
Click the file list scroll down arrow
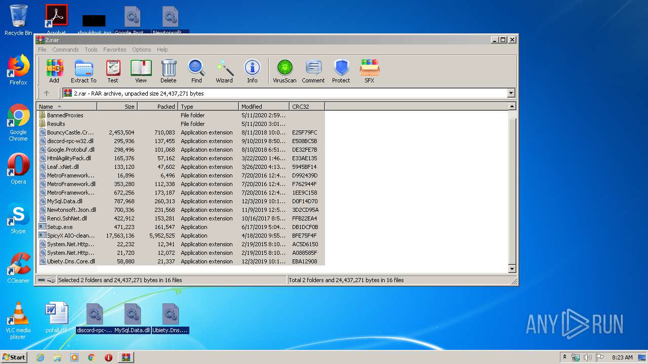(512, 269)
